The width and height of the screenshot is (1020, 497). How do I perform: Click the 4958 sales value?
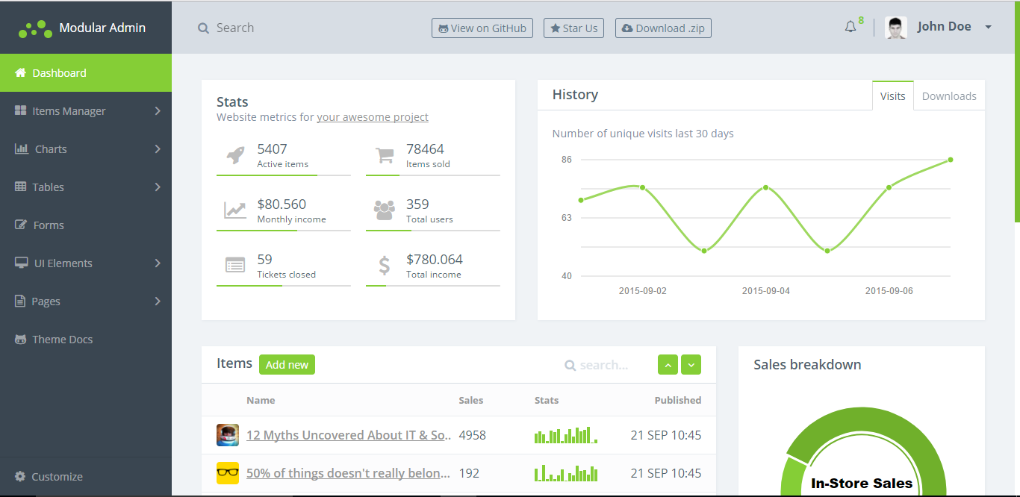point(473,435)
